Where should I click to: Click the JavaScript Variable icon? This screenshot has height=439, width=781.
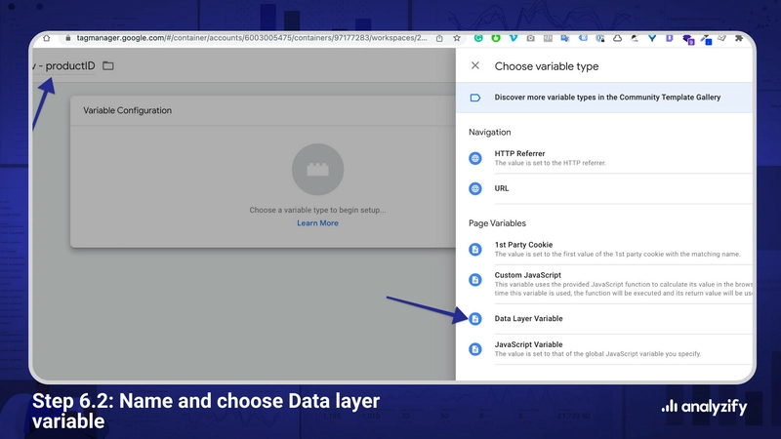(475, 349)
